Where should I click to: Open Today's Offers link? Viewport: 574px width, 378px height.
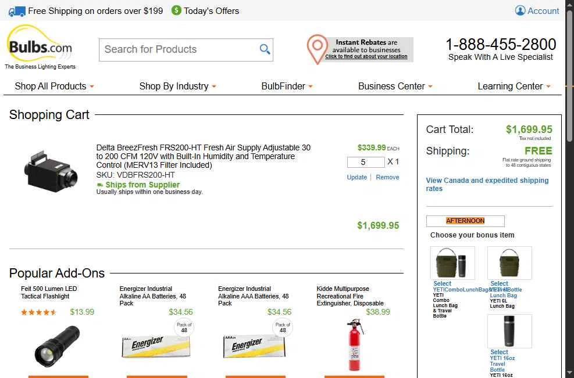coord(211,11)
